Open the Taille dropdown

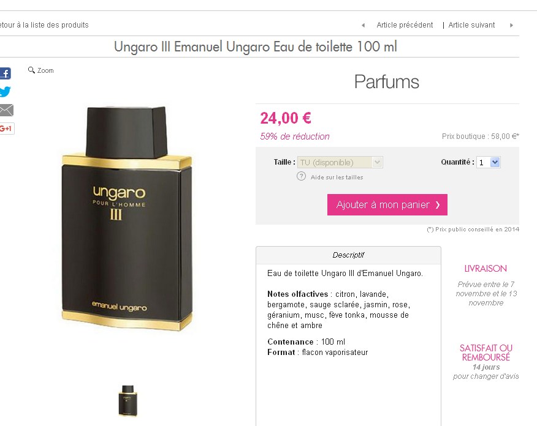(x=340, y=162)
